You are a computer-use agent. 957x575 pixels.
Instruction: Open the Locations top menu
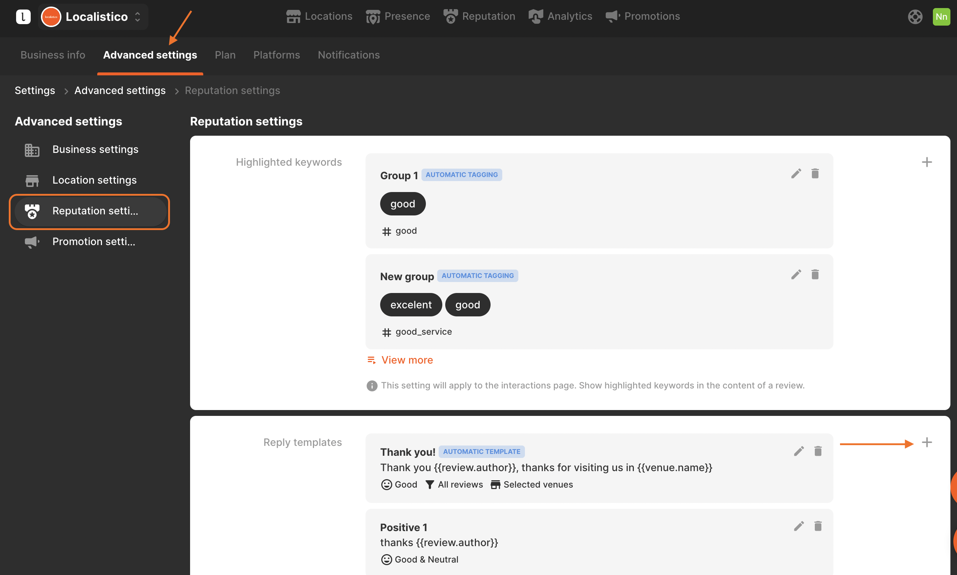(x=319, y=16)
